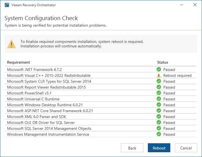Click the Requirement column header
202x157 pixels.
(x=19, y=62)
